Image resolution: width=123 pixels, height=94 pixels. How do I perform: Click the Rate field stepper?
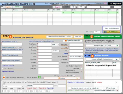(x=16, y=91)
